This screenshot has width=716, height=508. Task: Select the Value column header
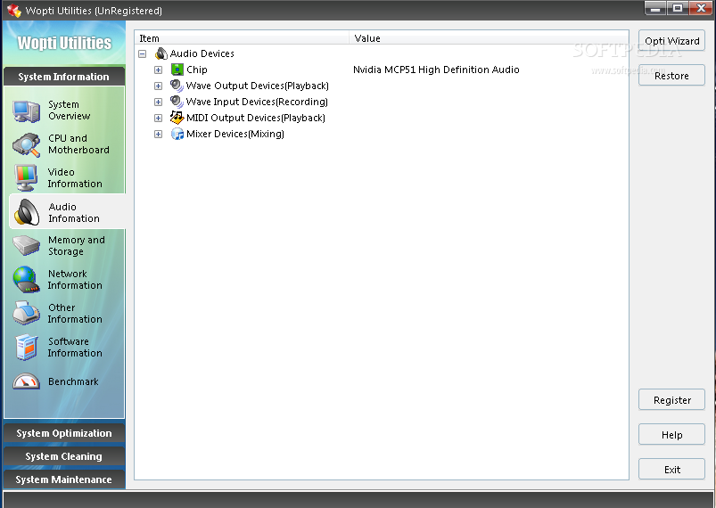click(489, 38)
